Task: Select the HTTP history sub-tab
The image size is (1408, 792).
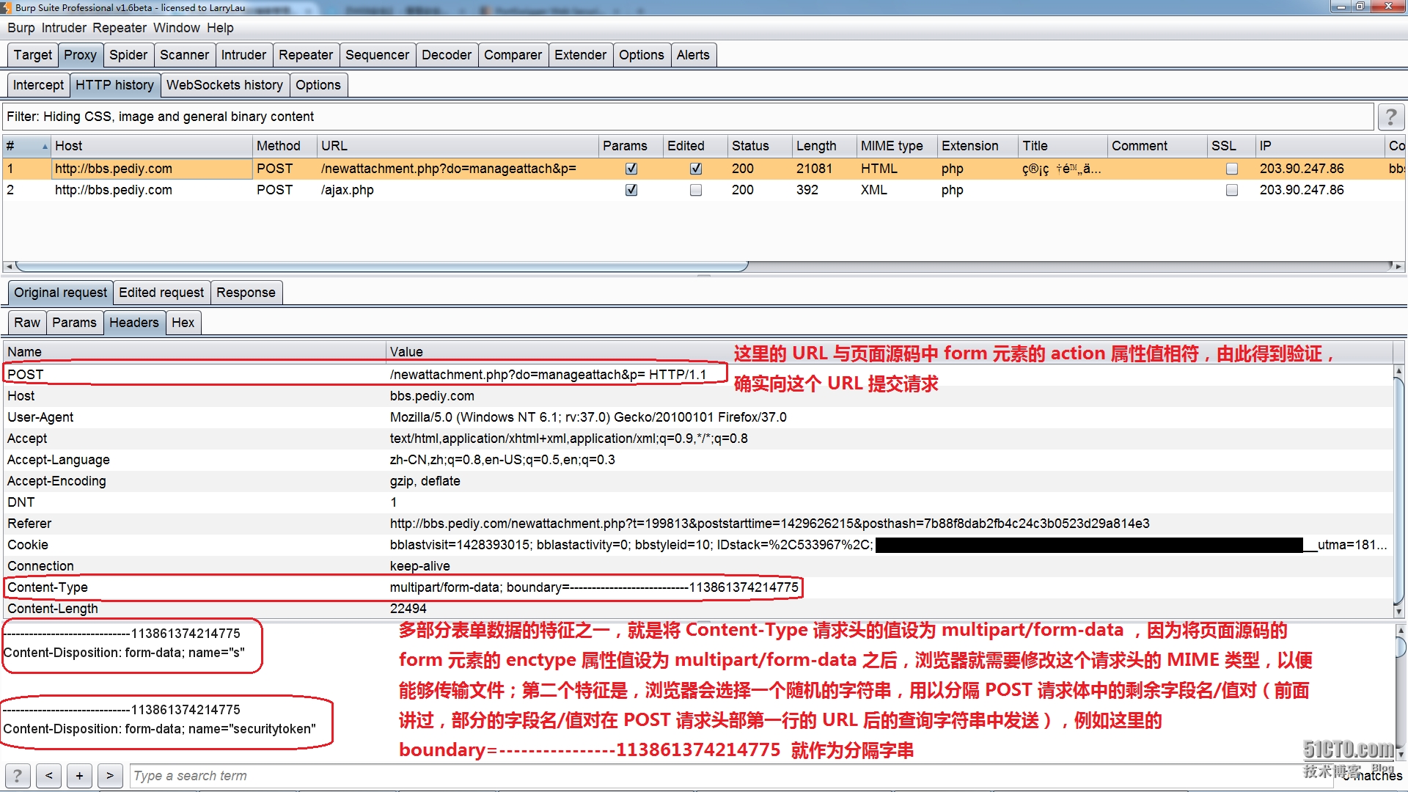Action: coord(115,85)
